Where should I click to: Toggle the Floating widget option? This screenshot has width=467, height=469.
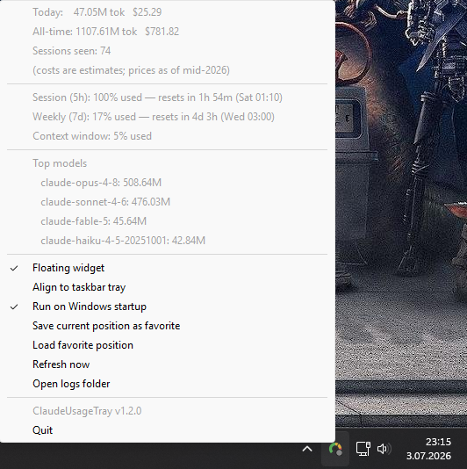point(168,268)
